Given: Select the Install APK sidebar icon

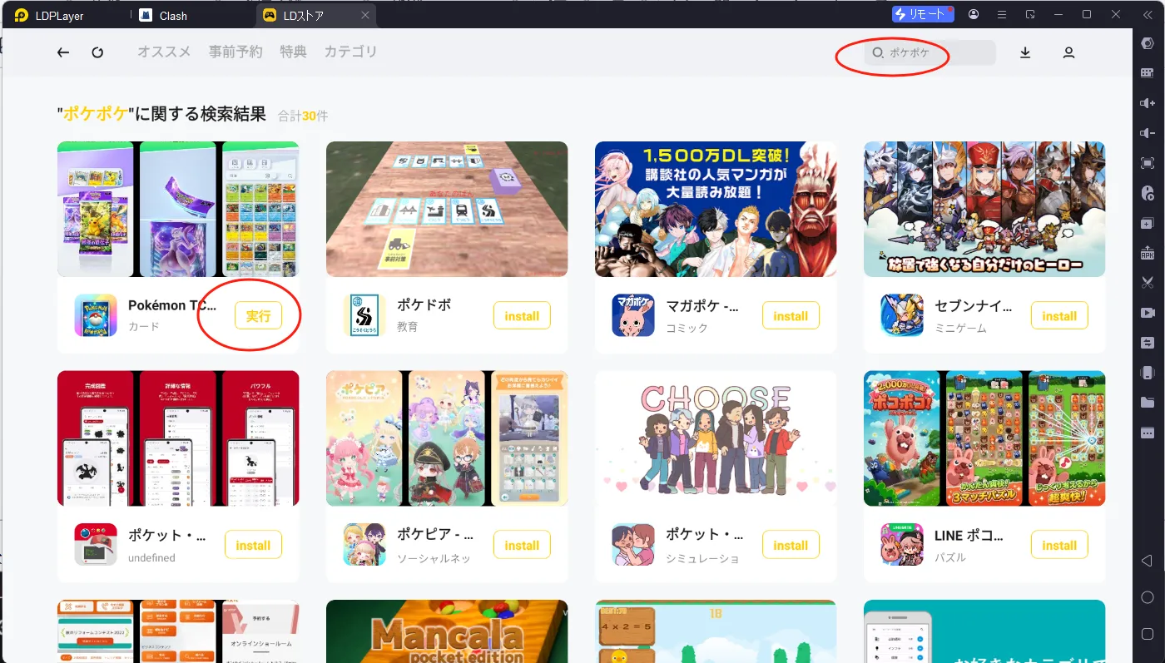Looking at the screenshot, I should coord(1148,252).
